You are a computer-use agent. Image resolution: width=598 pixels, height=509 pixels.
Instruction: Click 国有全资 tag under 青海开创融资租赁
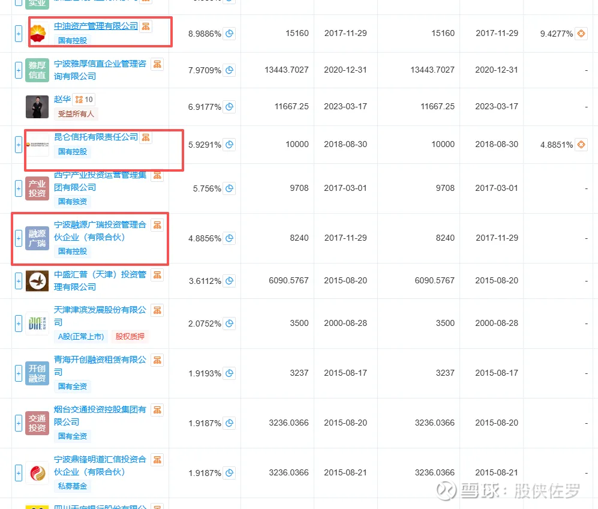tap(73, 387)
